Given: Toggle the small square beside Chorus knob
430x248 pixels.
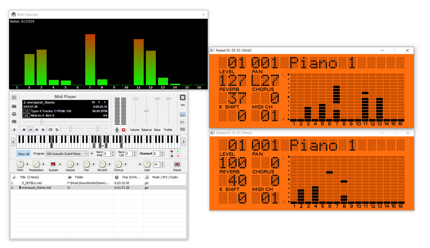Looking at the screenshot, I should pyautogui.click(x=126, y=164).
